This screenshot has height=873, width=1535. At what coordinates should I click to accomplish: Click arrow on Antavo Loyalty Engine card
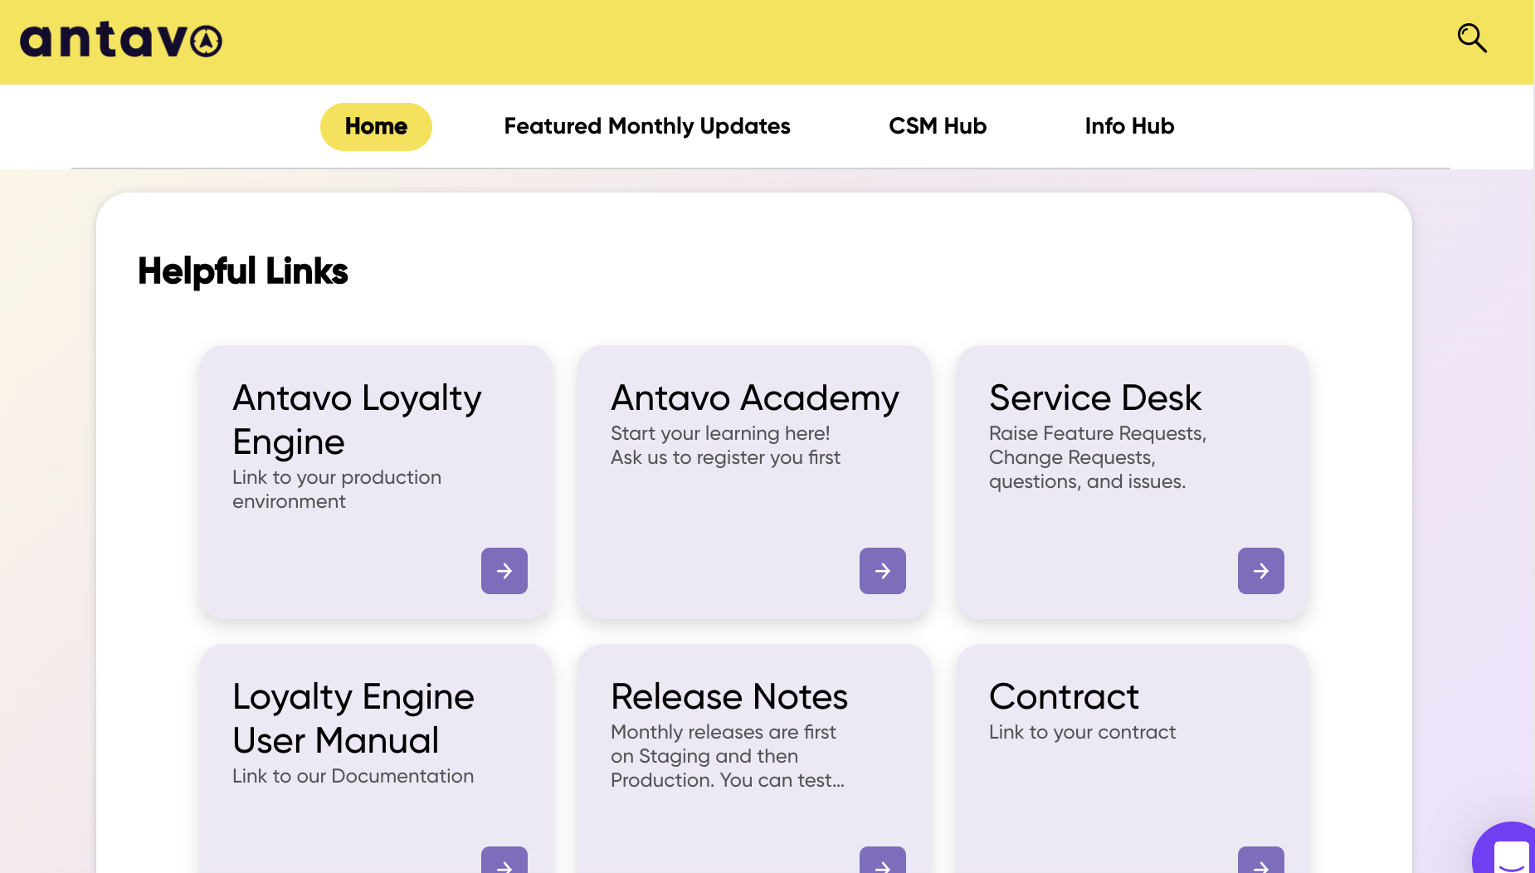click(x=504, y=571)
